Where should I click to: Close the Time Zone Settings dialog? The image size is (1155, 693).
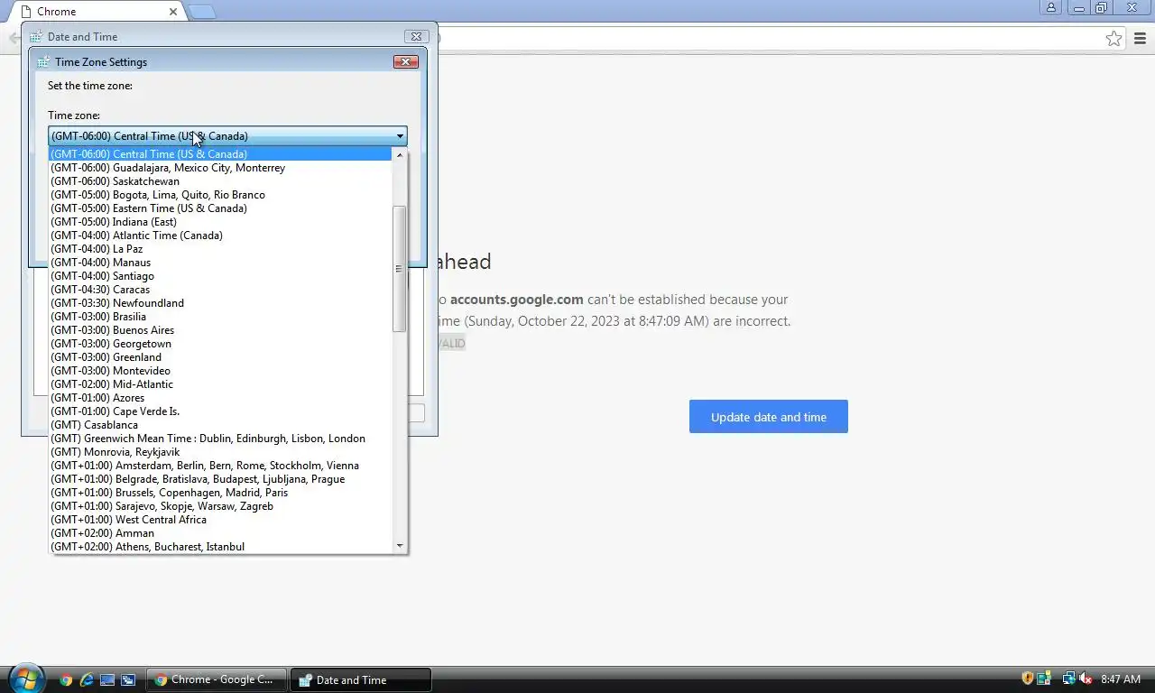[x=405, y=61]
